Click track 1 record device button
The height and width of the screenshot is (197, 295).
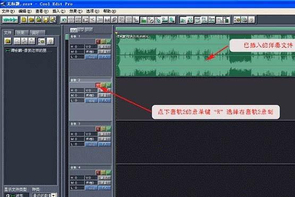point(105,52)
